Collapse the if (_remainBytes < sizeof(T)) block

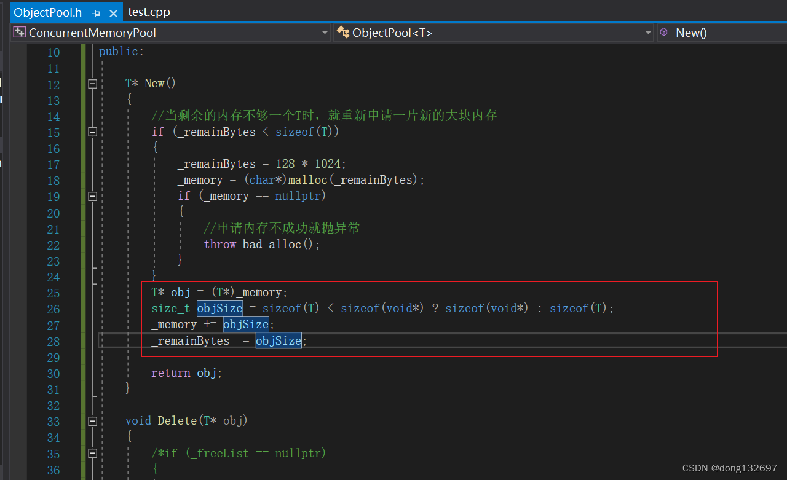coord(92,132)
